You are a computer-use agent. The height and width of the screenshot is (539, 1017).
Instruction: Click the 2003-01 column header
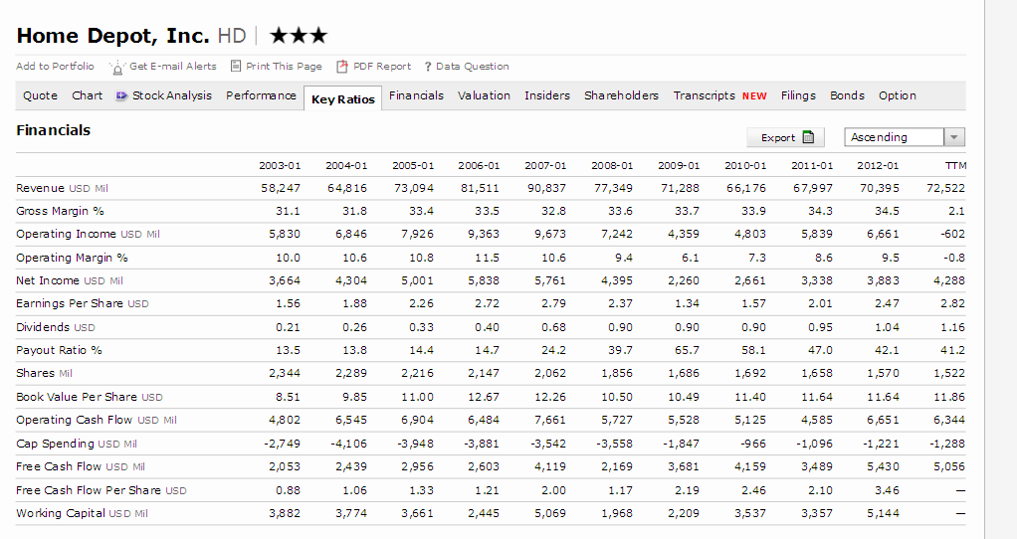(x=280, y=166)
